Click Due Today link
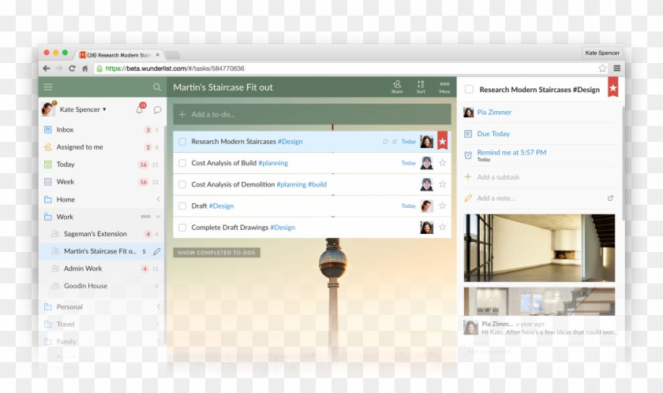 pyautogui.click(x=493, y=134)
